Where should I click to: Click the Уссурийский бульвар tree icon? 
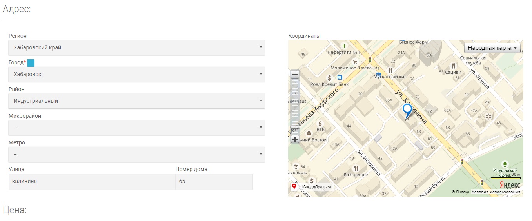pos(505,164)
